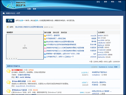Screen dimensions: 126x95
Task: Open the 论坛 menu in the header
Action: pyautogui.click(x=98, y=2)
